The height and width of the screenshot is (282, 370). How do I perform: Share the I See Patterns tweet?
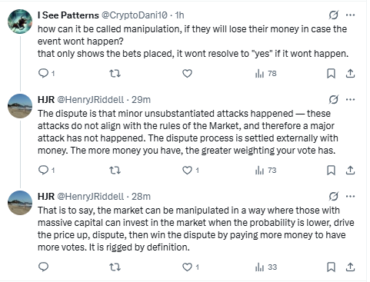point(350,74)
